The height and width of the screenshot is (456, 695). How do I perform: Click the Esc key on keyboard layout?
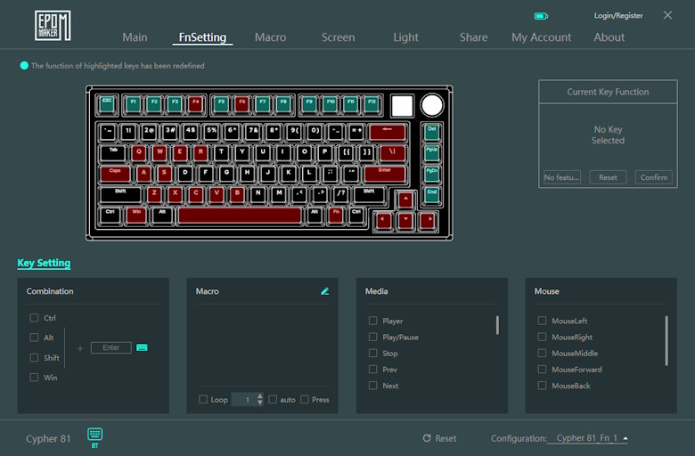click(x=108, y=103)
